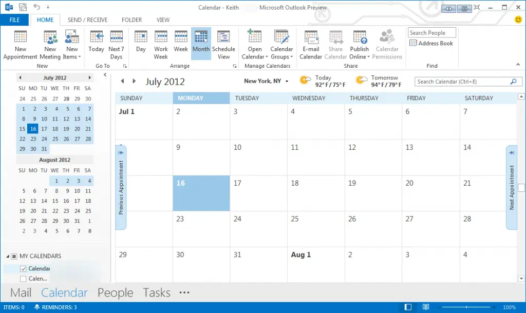Screen dimensions: 526x313
Task: Click the Reading view icon in the status bar
Action: click(426, 307)
